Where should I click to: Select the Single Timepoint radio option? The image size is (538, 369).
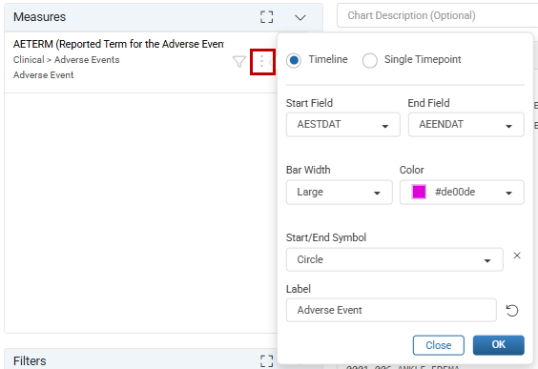(x=370, y=60)
